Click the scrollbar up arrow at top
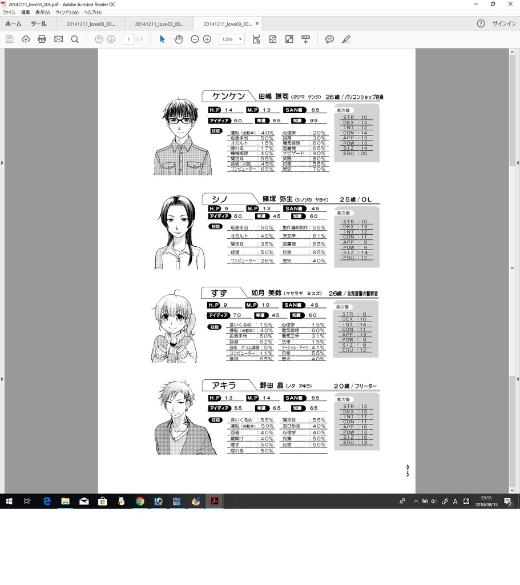The width and height of the screenshot is (520, 585). (512, 52)
